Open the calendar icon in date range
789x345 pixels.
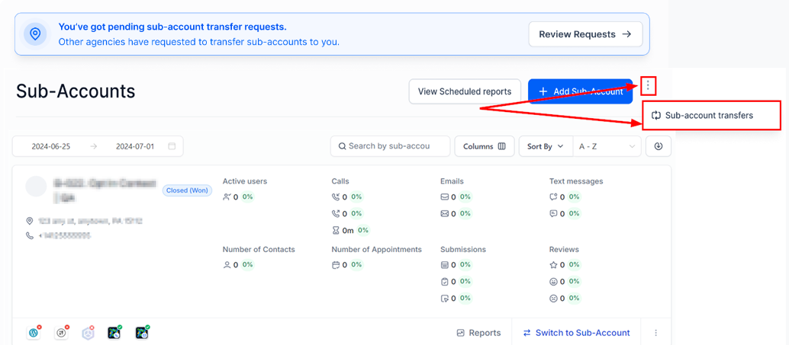(x=172, y=147)
